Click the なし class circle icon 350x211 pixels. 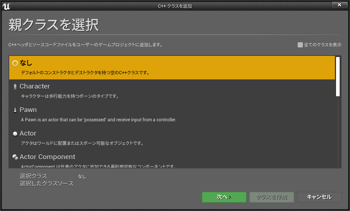click(x=15, y=63)
